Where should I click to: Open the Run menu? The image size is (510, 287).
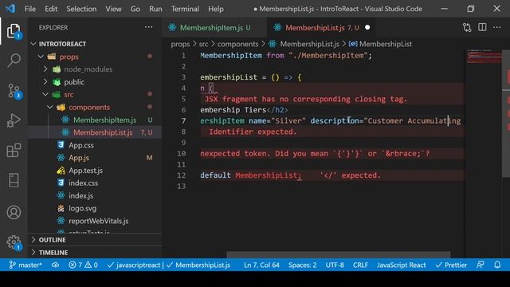coord(155,9)
